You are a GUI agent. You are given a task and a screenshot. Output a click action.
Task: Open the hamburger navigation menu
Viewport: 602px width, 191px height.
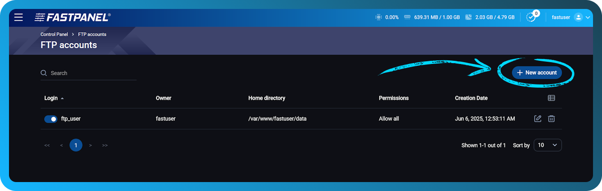click(x=18, y=17)
